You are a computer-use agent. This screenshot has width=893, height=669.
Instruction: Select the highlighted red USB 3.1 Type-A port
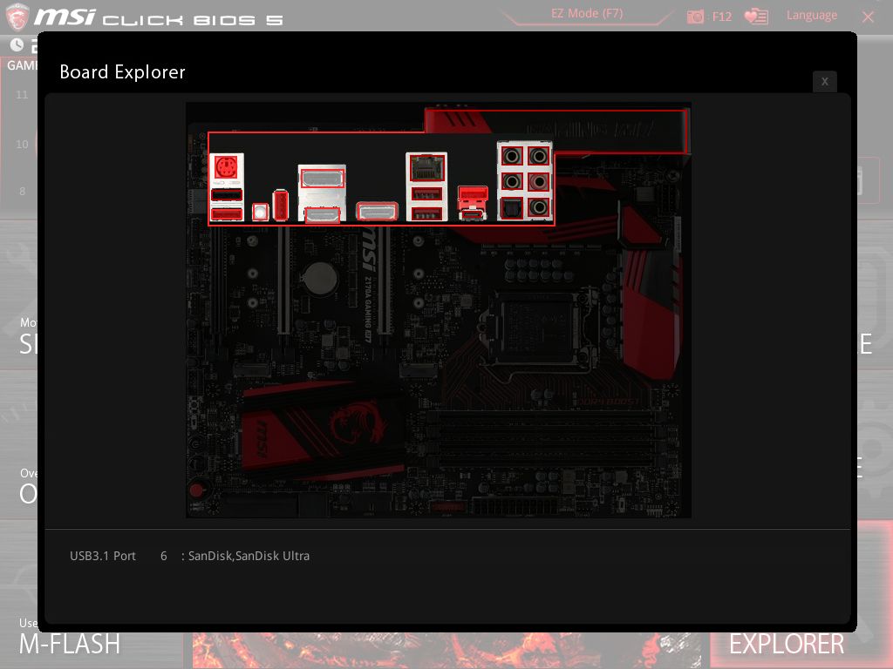tap(472, 194)
